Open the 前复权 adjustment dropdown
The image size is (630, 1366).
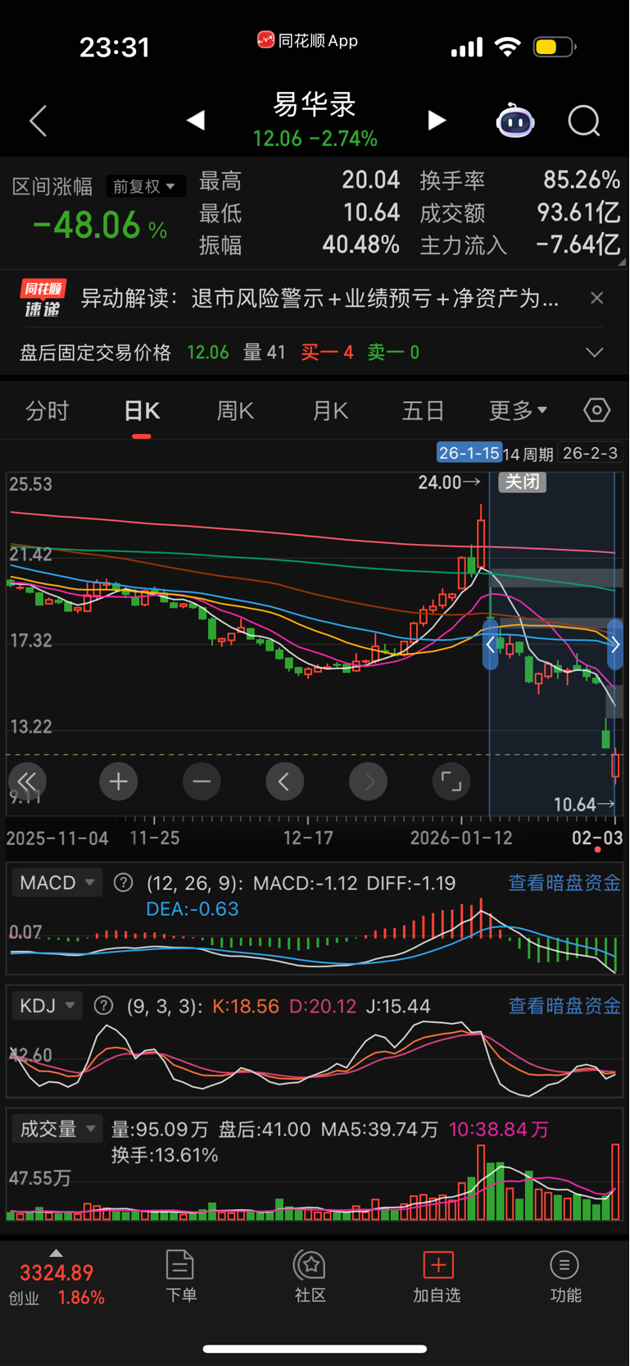click(x=145, y=186)
